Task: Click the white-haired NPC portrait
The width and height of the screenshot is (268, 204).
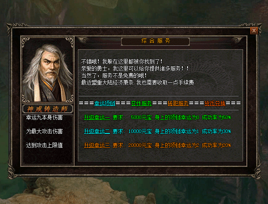Action: click(x=48, y=70)
